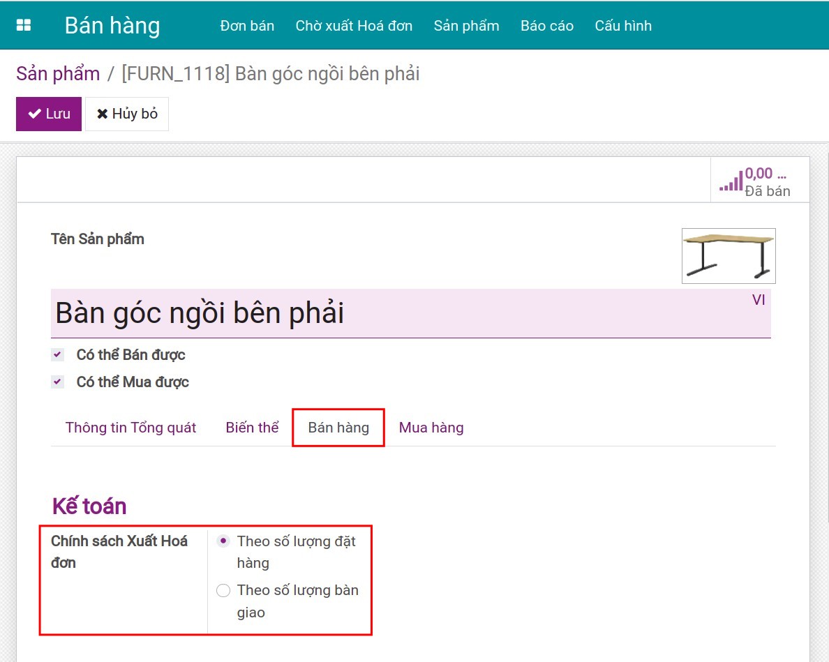Open the 0,00 Đã bán stat button
Screen dimensions: 829x662
click(760, 180)
